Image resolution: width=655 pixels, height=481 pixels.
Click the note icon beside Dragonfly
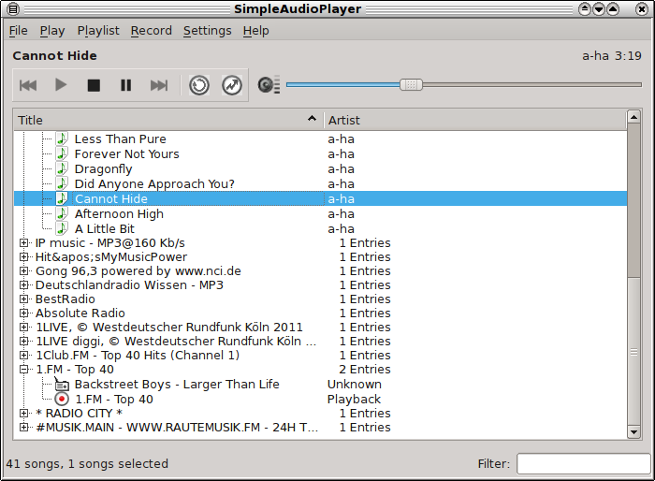(62, 168)
